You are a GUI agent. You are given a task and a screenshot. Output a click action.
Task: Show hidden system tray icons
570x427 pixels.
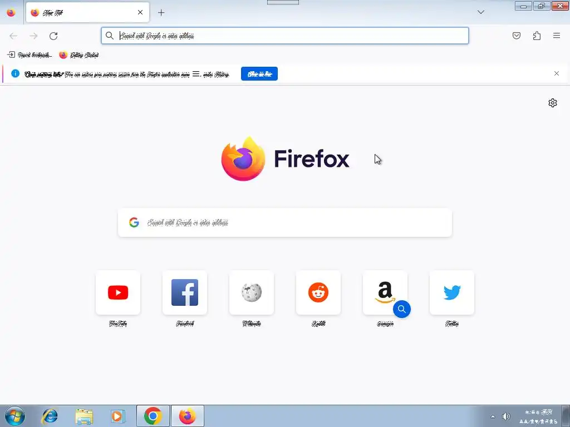point(493,416)
